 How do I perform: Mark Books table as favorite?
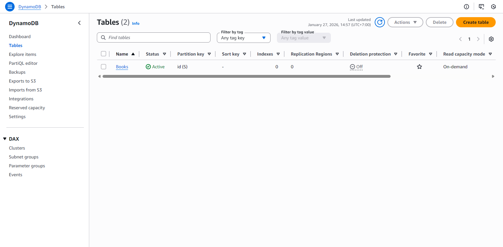pyautogui.click(x=419, y=67)
